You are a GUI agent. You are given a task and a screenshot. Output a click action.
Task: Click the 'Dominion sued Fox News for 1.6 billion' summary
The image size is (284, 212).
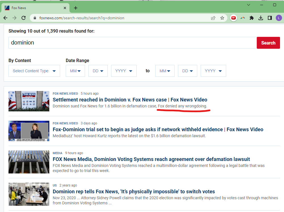click(130, 106)
